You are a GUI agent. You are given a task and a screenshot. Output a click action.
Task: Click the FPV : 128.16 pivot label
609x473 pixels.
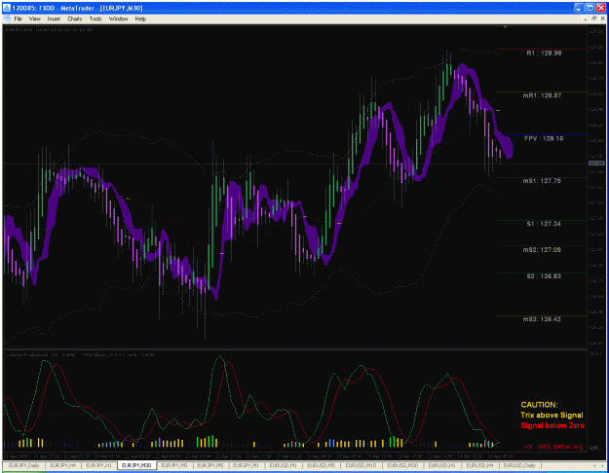pos(544,138)
